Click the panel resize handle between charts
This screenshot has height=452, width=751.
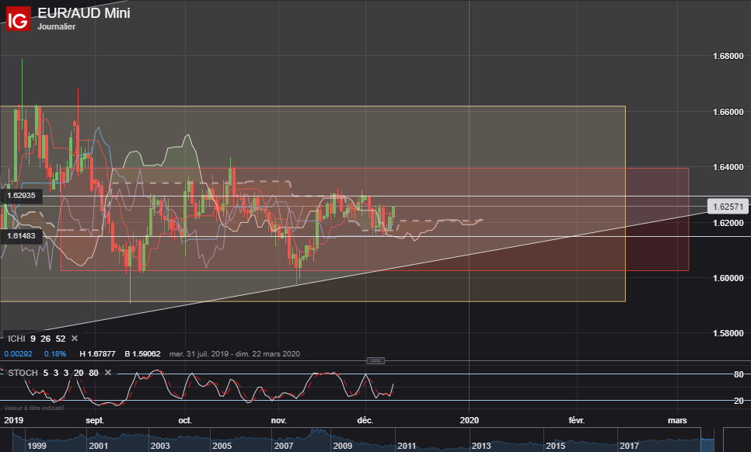[375, 361]
